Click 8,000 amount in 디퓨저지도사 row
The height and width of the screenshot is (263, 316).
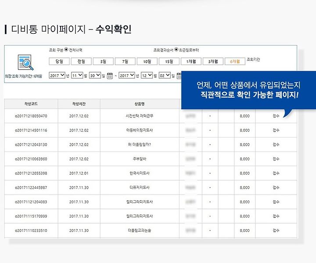click(x=244, y=187)
